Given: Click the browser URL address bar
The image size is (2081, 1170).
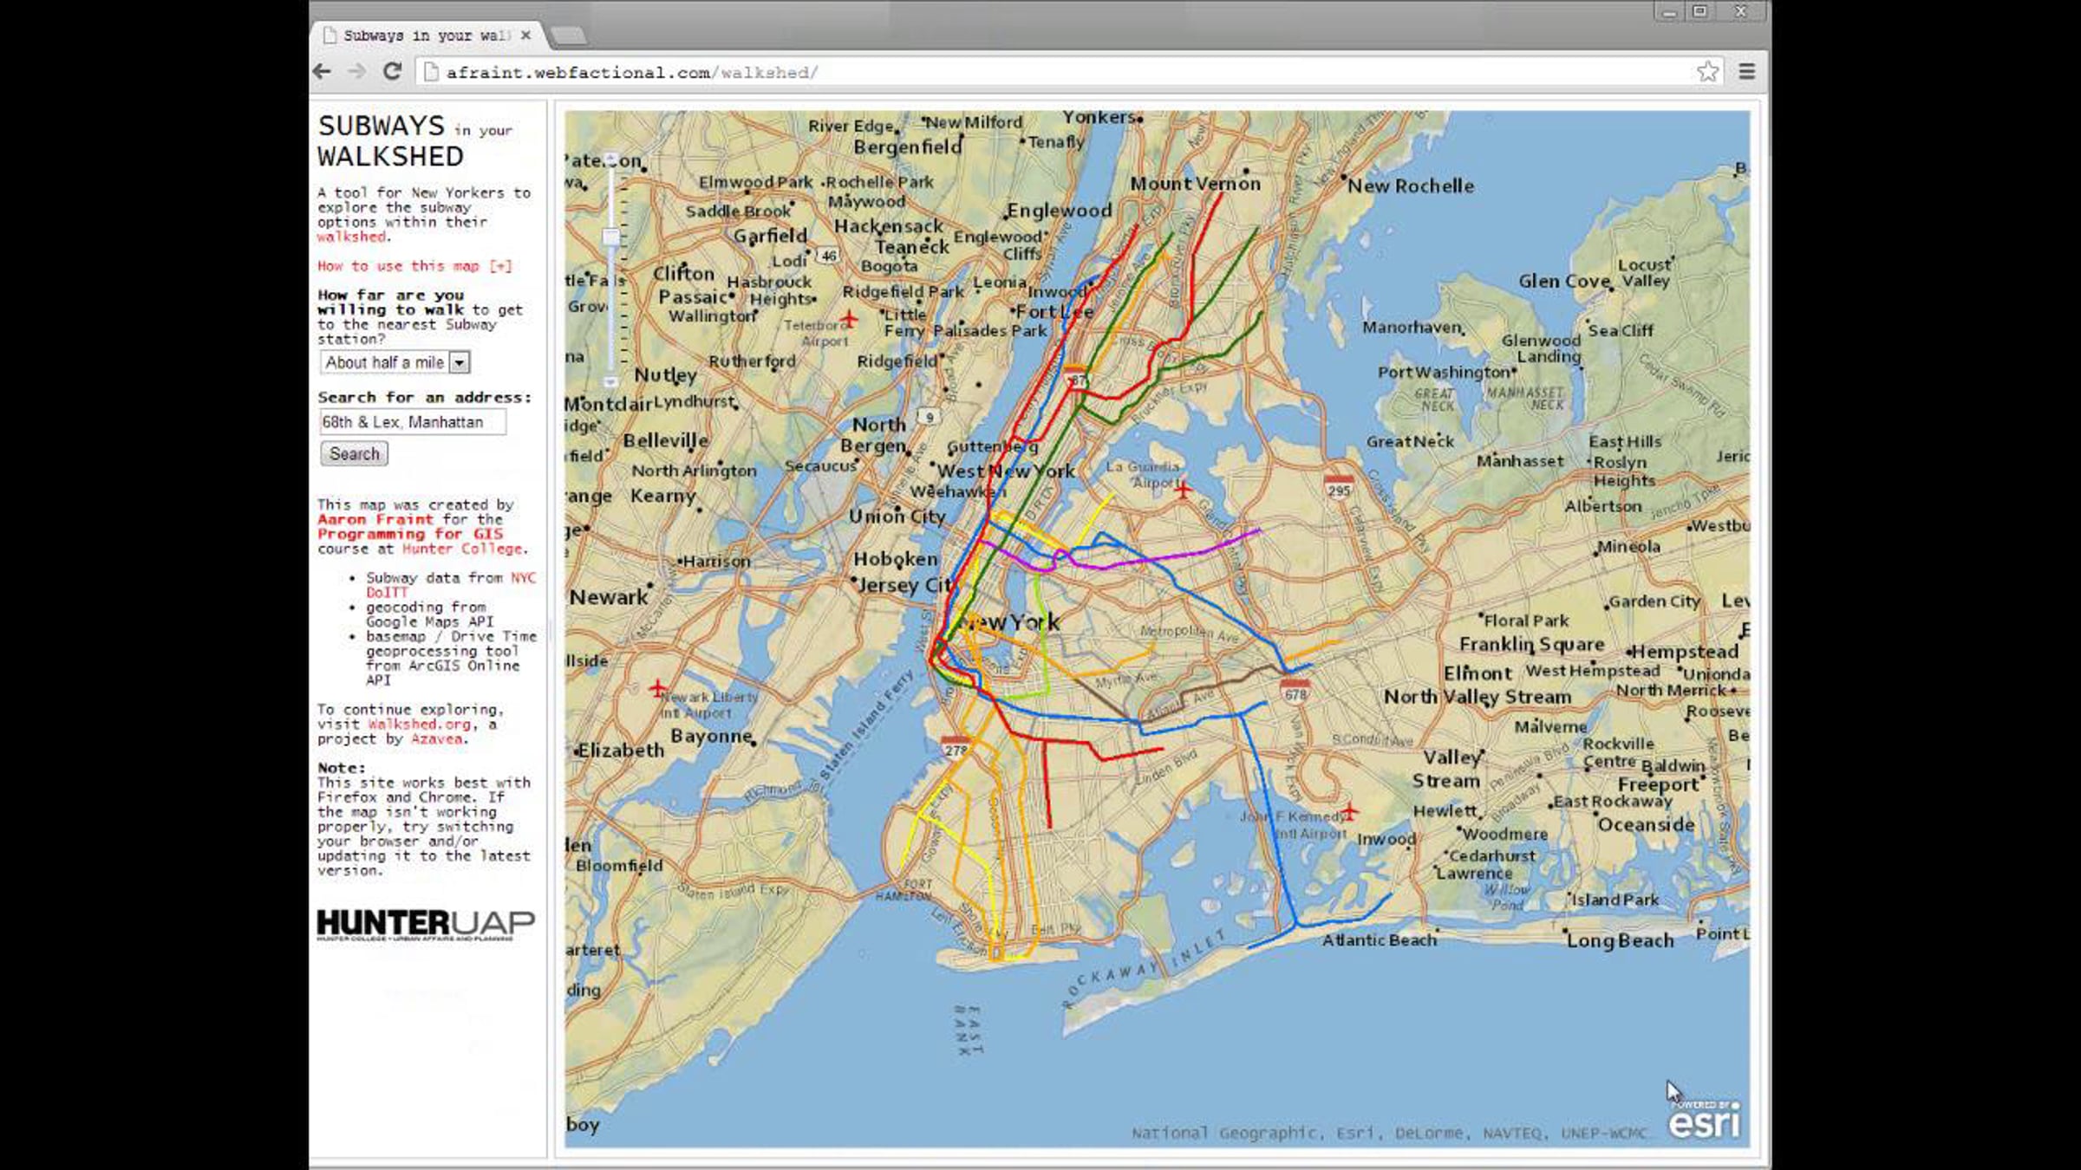Looking at the screenshot, I should click(1040, 73).
